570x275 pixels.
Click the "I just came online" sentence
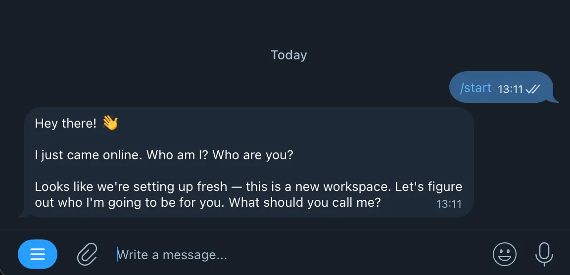89,155
